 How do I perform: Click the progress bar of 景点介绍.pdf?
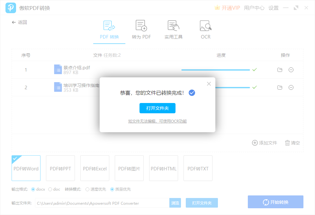tap(215, 69)
